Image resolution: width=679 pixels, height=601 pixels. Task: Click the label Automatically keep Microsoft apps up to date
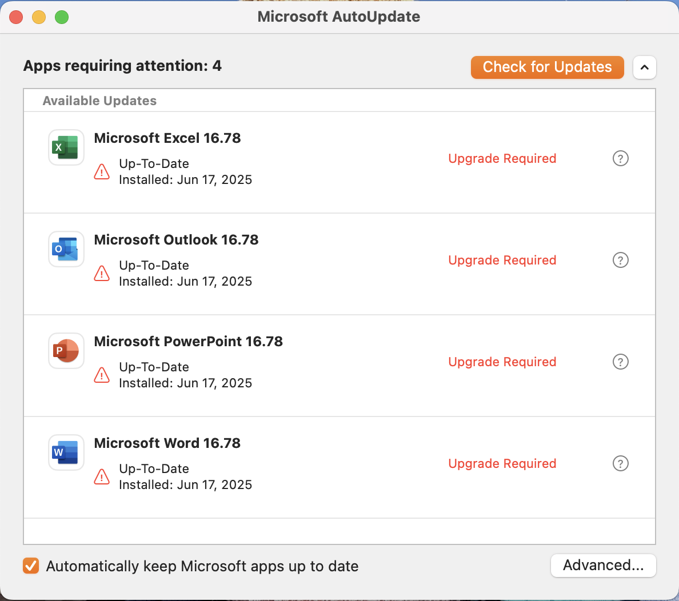click(x=203, y=566)
